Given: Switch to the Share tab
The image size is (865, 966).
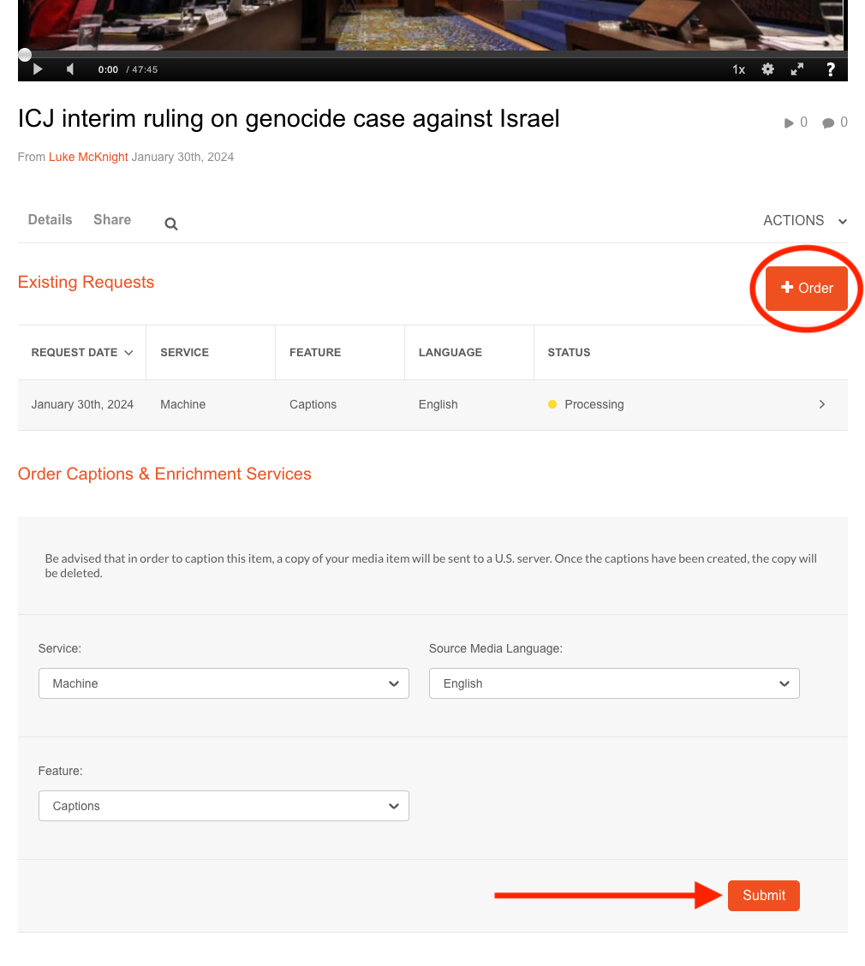Looking at the screenshot, I should coord(112,219).
